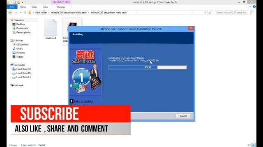The width and height of the screenshot is (263, 147).
Task: Click the New folder breadcrumb
Action: point(41,13)
